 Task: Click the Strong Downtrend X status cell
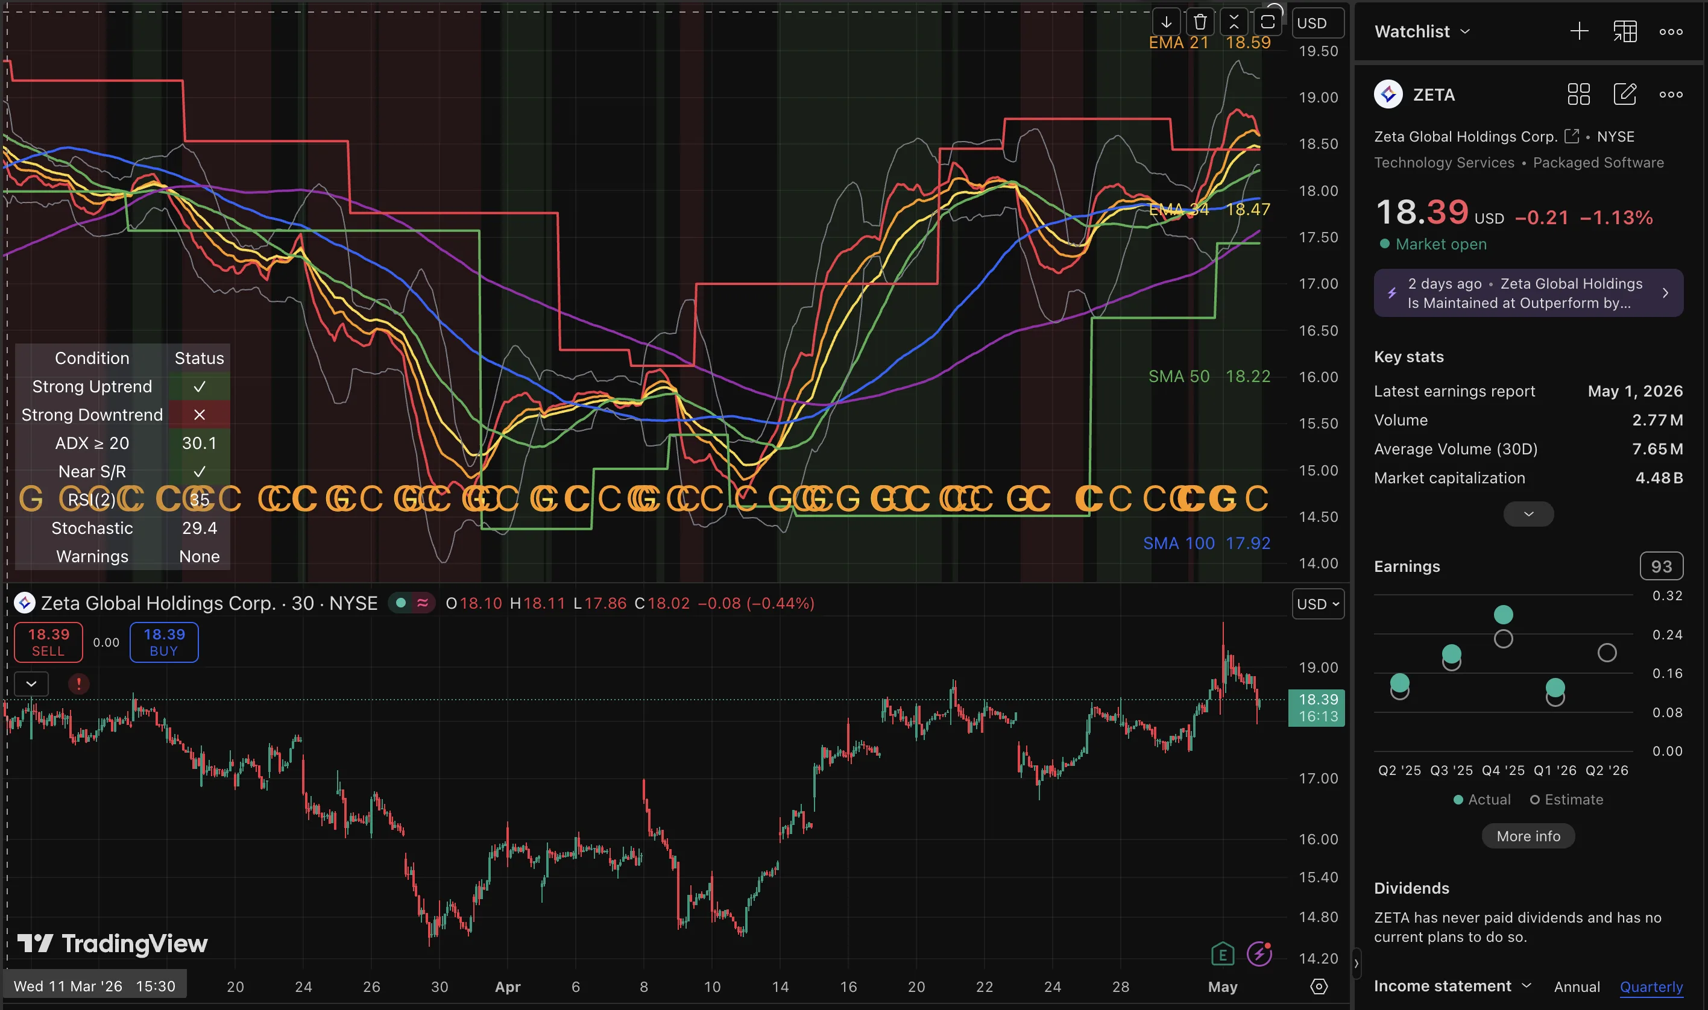199,415
